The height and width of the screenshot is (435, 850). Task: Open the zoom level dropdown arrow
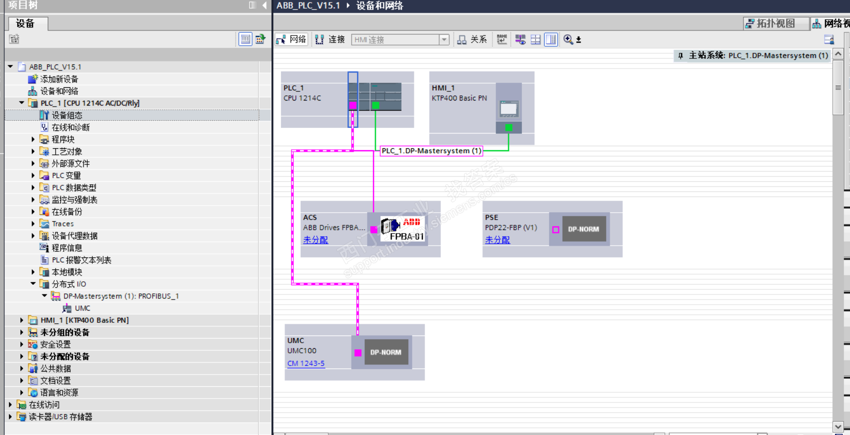[x=579, y=40]
